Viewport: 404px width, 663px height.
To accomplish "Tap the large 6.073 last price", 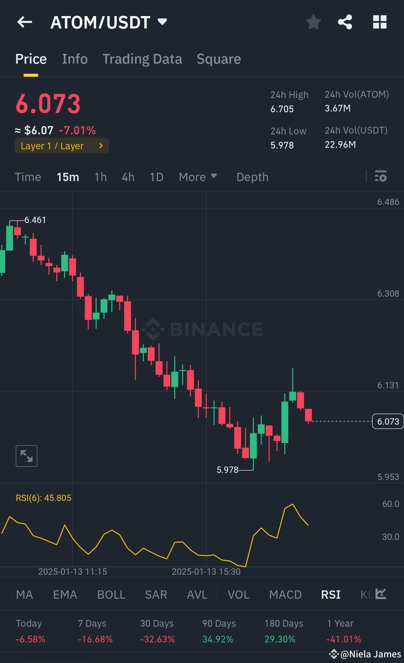I will click(x=48, y=104).
